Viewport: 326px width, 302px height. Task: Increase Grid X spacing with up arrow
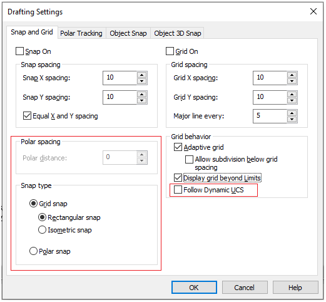pyautogui.click(x=292, y=75)
